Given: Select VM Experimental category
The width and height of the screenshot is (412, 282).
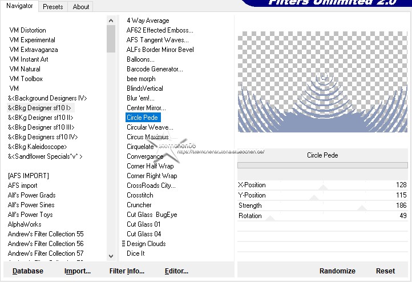Looking at the screenshot, I should (x=32, y=40).
